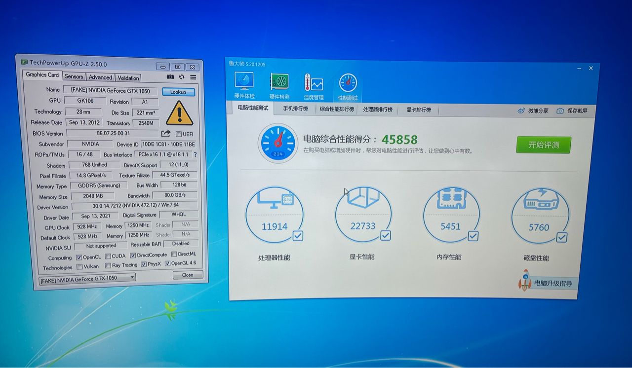632x368 pixels.
Task: Uncheck the processor performance test checkbox
Action: point(298,236)
